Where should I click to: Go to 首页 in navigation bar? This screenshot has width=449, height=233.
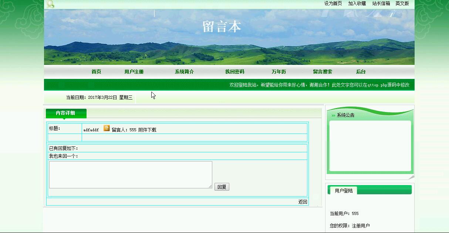click(96, 72)
